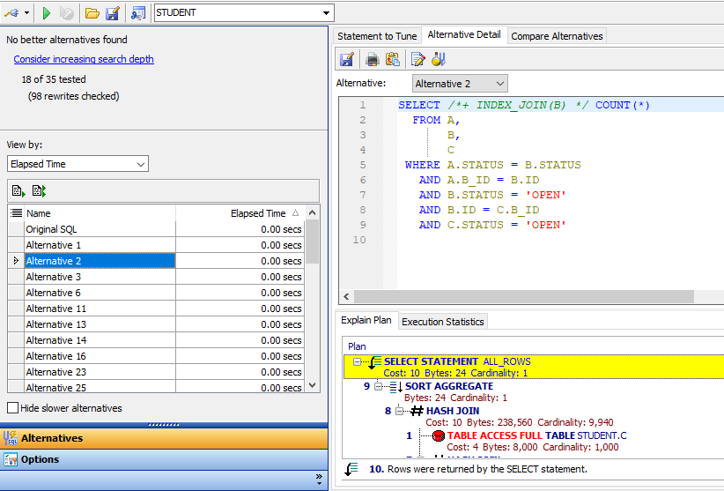Click the SORT AGGREGATE icon
The image size is (724, 491).
click(396, 387)
